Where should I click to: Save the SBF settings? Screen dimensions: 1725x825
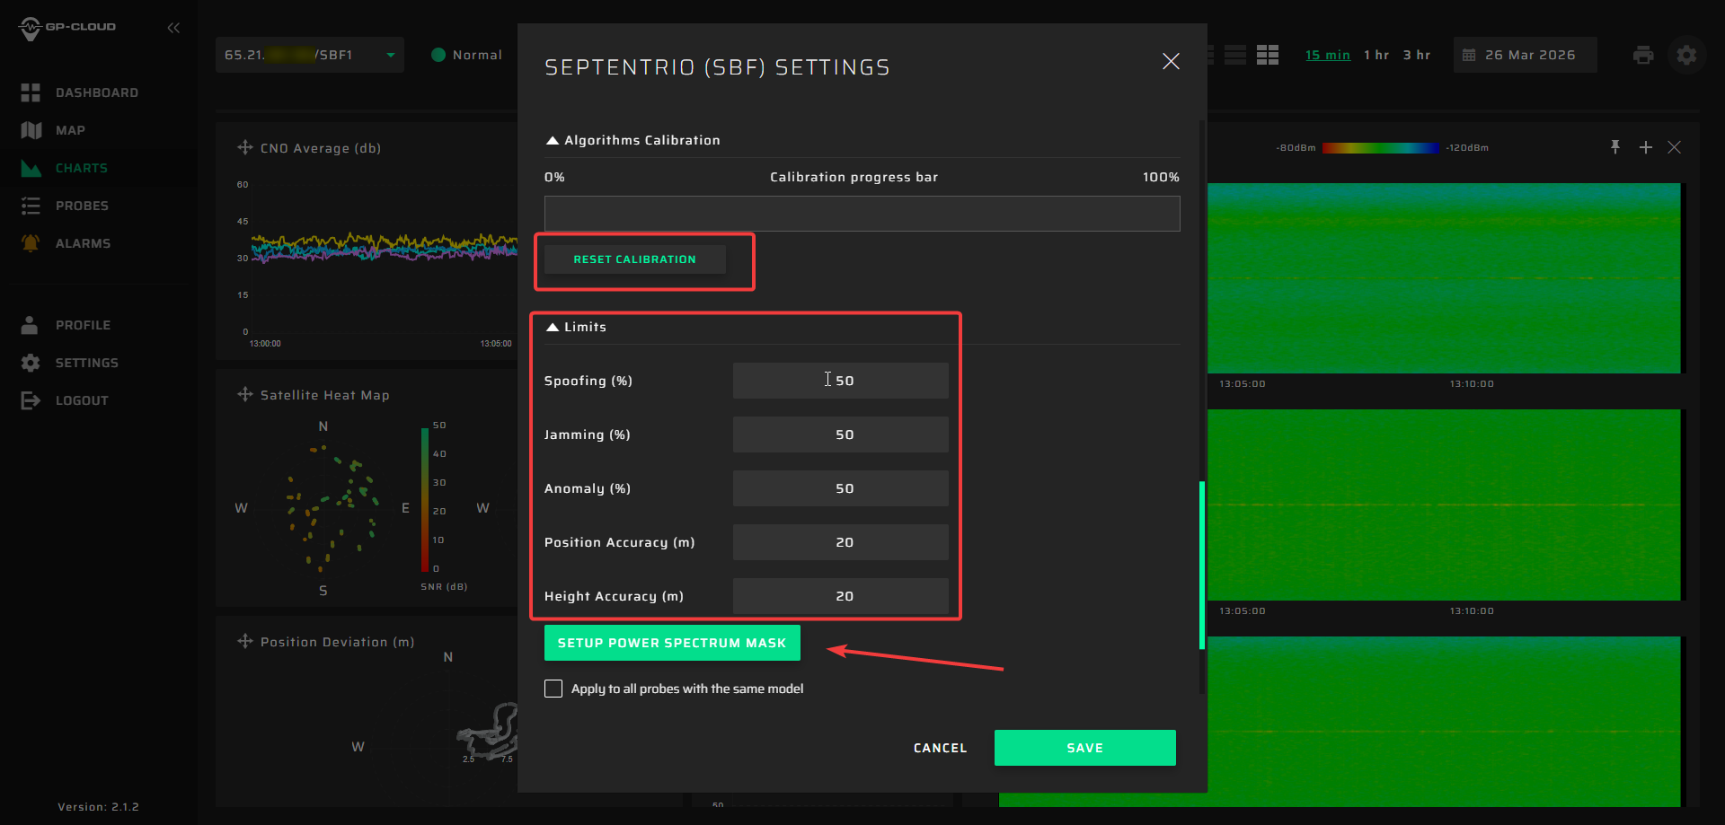[x=1084, y=748]
